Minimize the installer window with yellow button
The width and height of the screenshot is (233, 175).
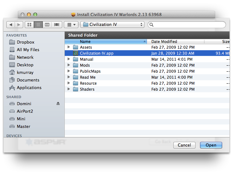pos(29,15)
